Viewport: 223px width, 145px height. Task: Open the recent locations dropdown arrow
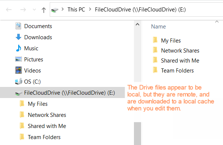[x=34, y=10]
